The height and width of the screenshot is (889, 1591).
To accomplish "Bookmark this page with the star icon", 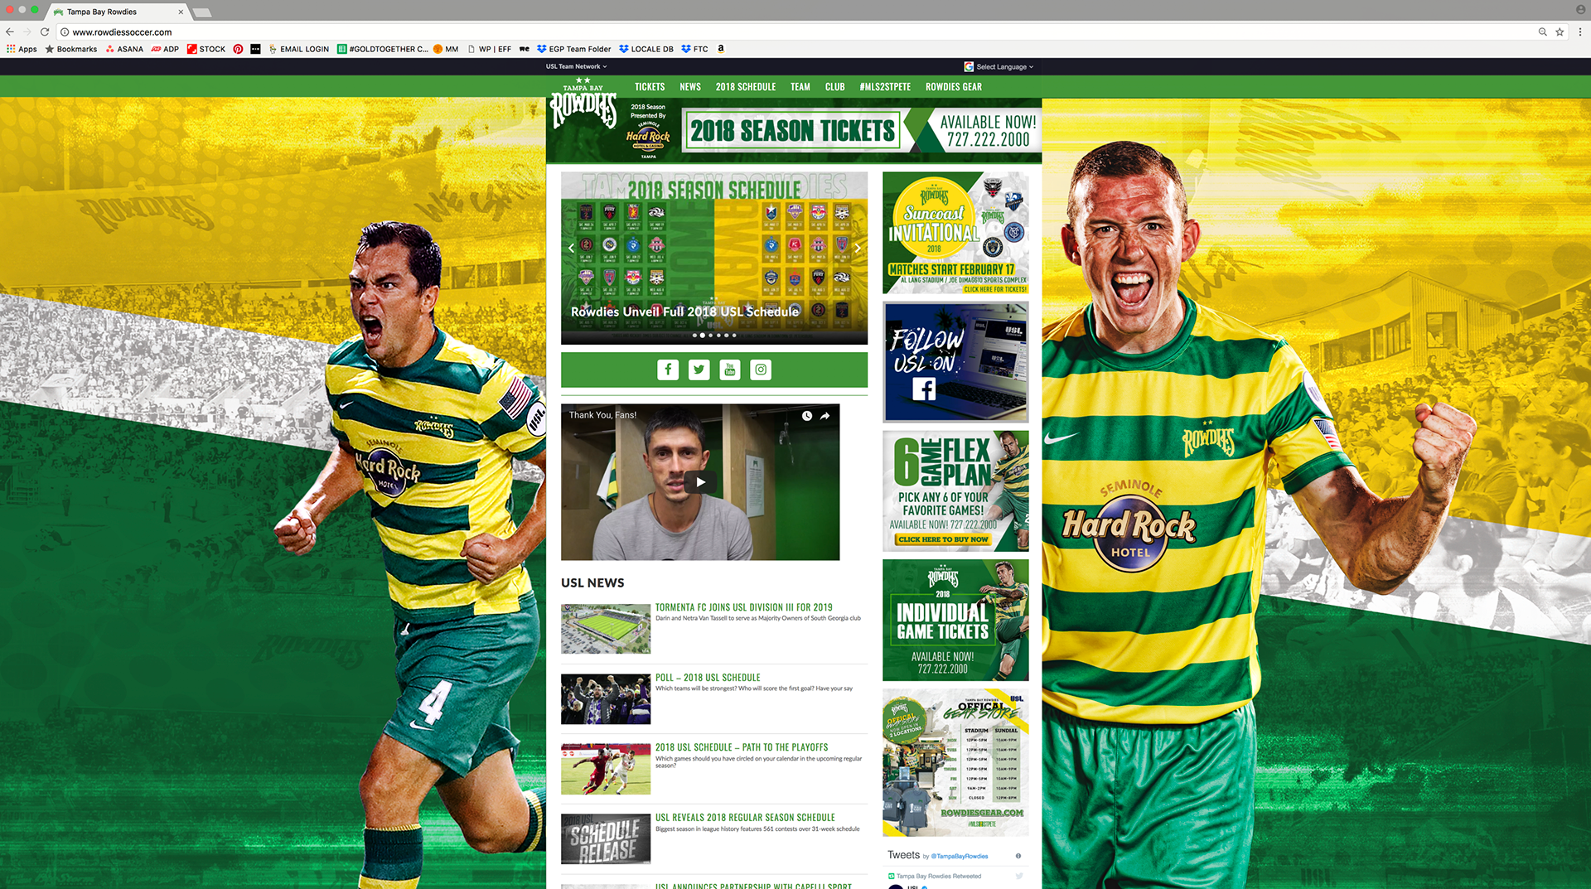I will point(1560,32).
